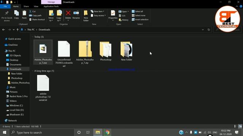Open Task View on taskbar

(88, 133)
